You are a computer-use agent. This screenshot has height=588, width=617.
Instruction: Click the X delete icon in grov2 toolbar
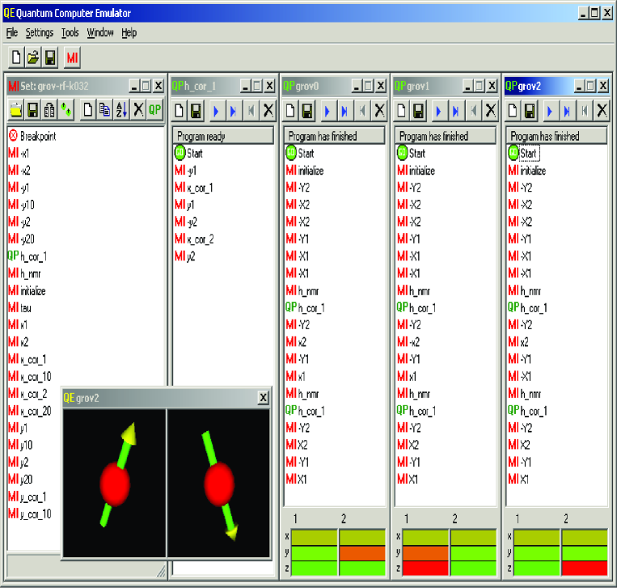602,110
